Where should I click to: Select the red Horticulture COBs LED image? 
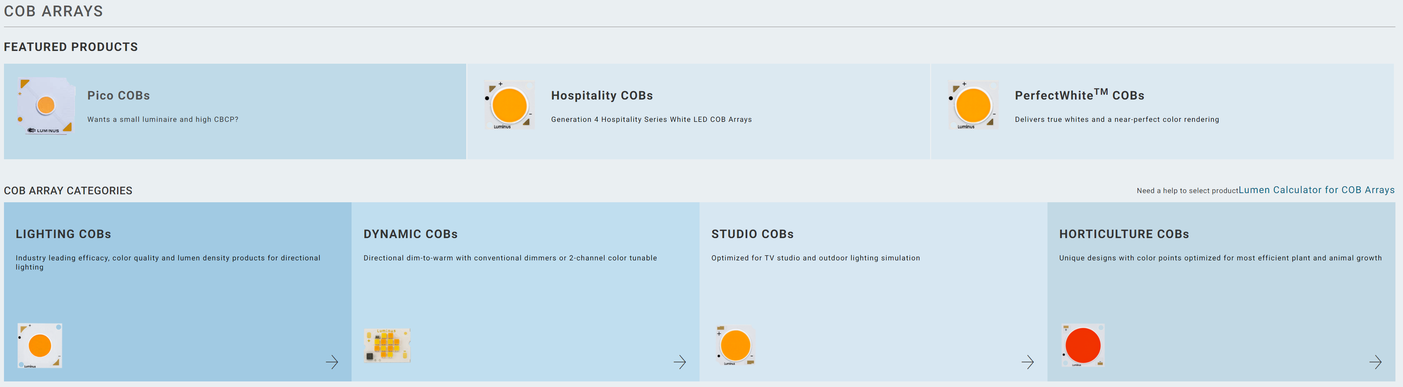point(1083,345)
